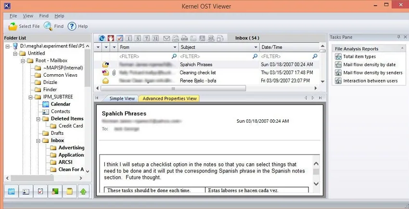The image size is (409, 209).
Task: Open Find with the magnifier icon
Action: coord(48,26)
